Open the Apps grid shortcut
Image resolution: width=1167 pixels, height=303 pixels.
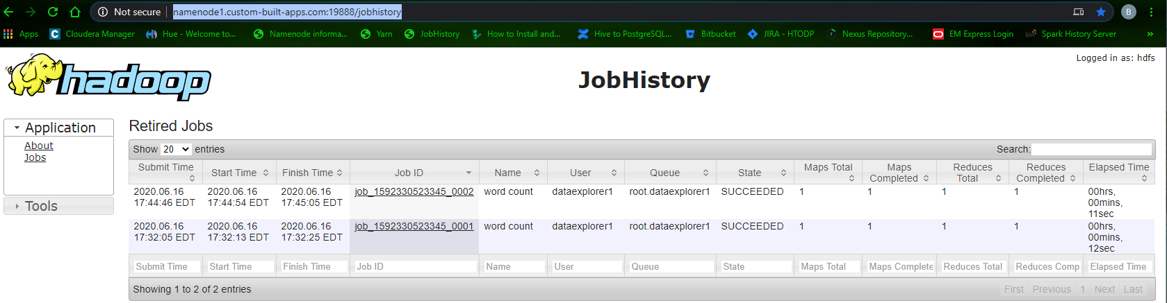point(21,34)
